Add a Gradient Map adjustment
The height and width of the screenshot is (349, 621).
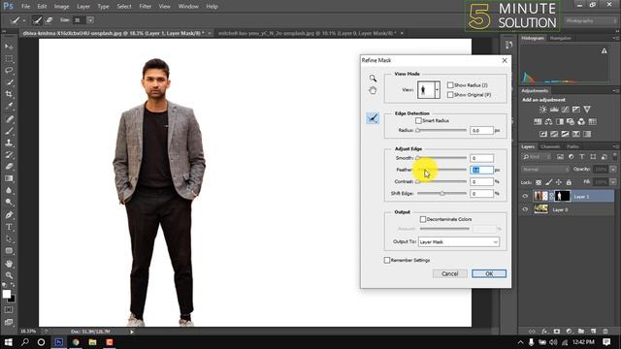click(x=587, y=134)
